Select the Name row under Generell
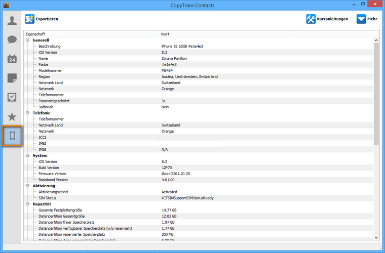385x253 pixels. (x=199, y=58)
